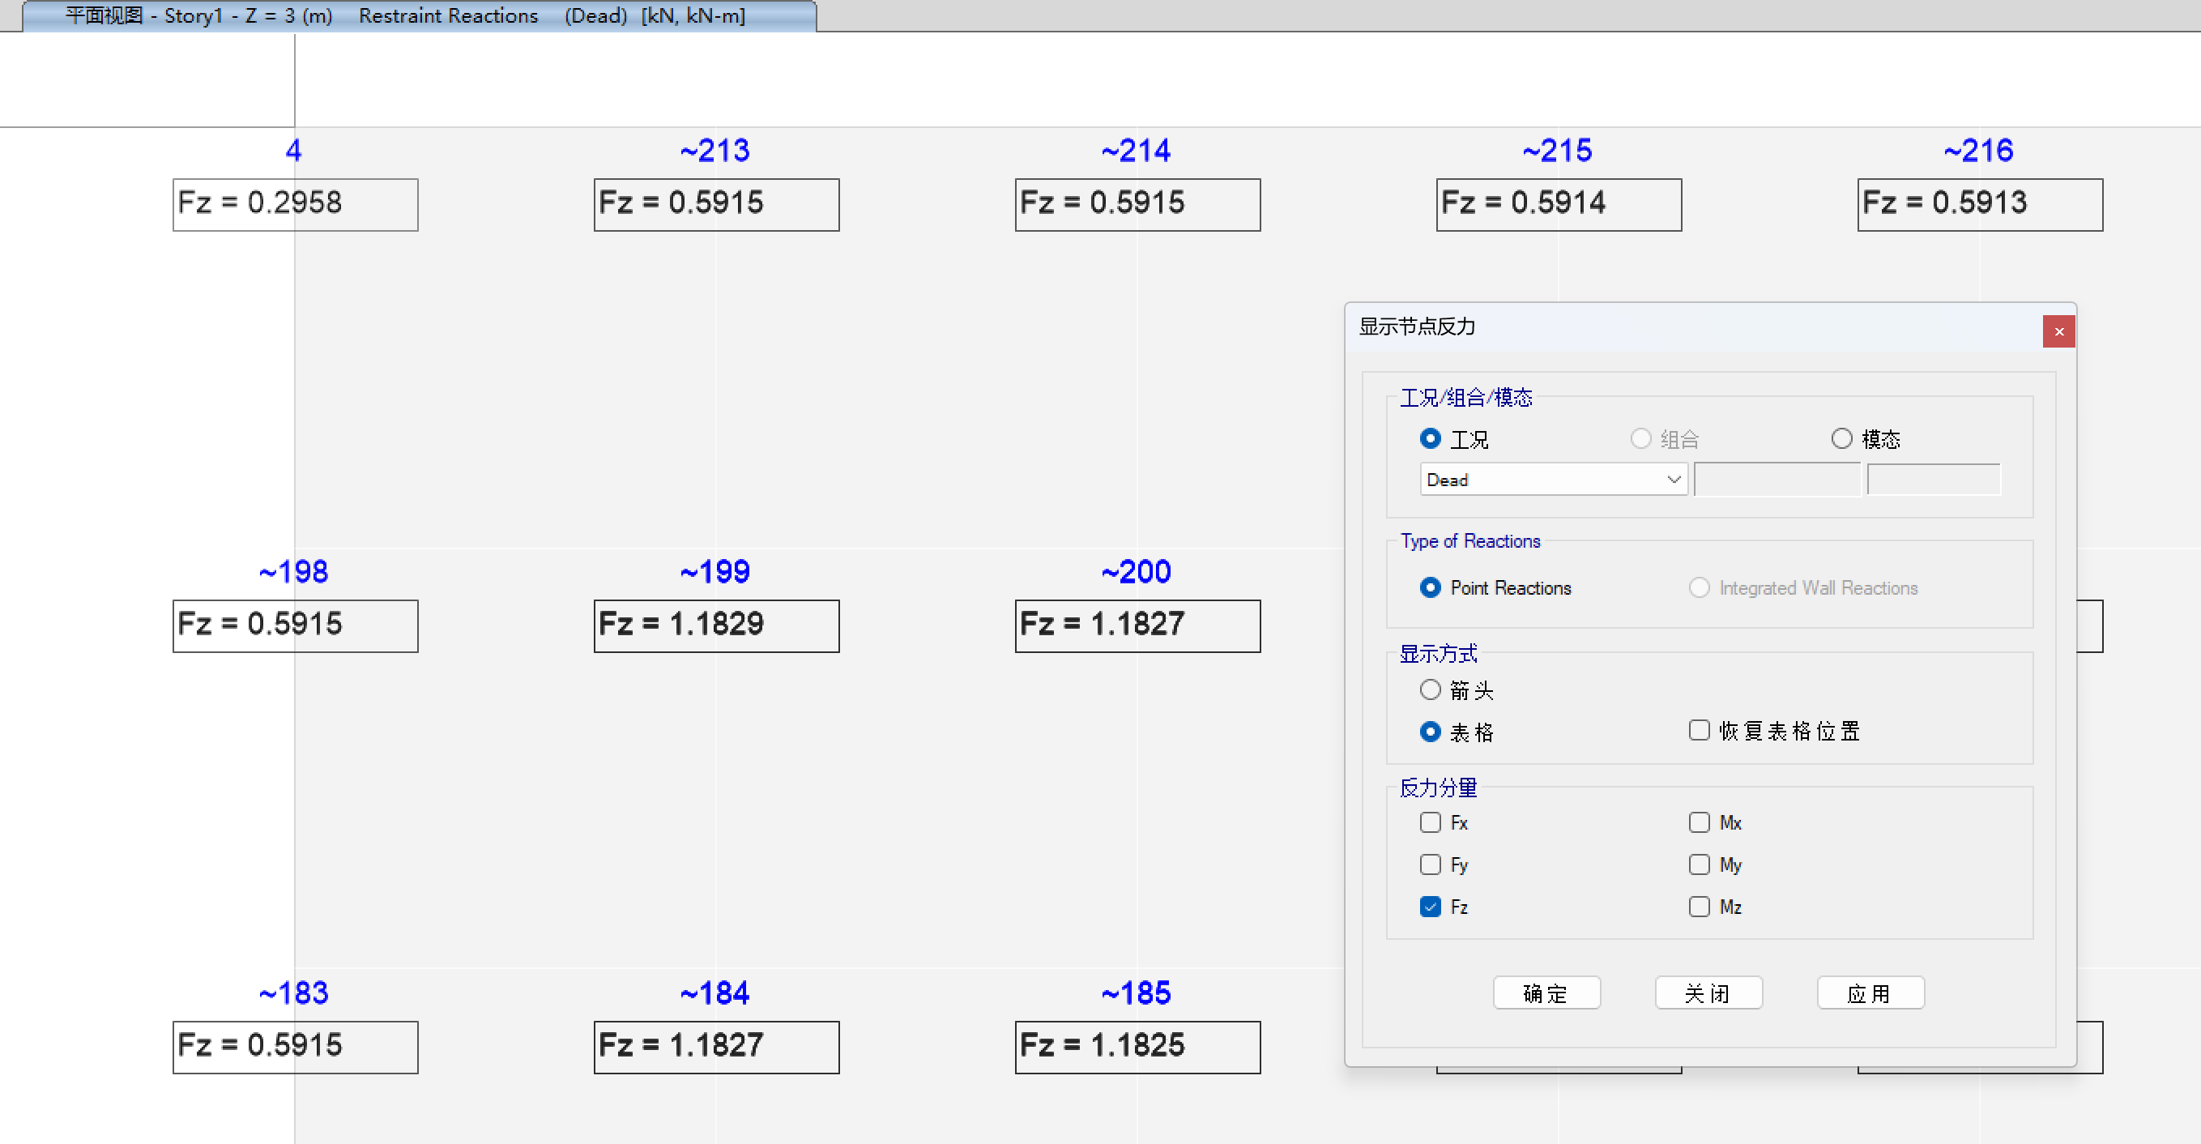The image size is (2201, 1144).
Task: Click the last empty field in 工况 row
Action: point(1934,480)
